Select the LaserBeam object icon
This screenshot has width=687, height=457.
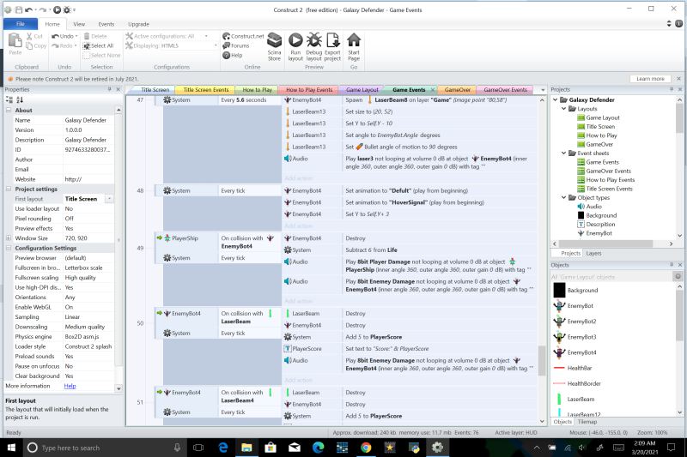[559, 400]
